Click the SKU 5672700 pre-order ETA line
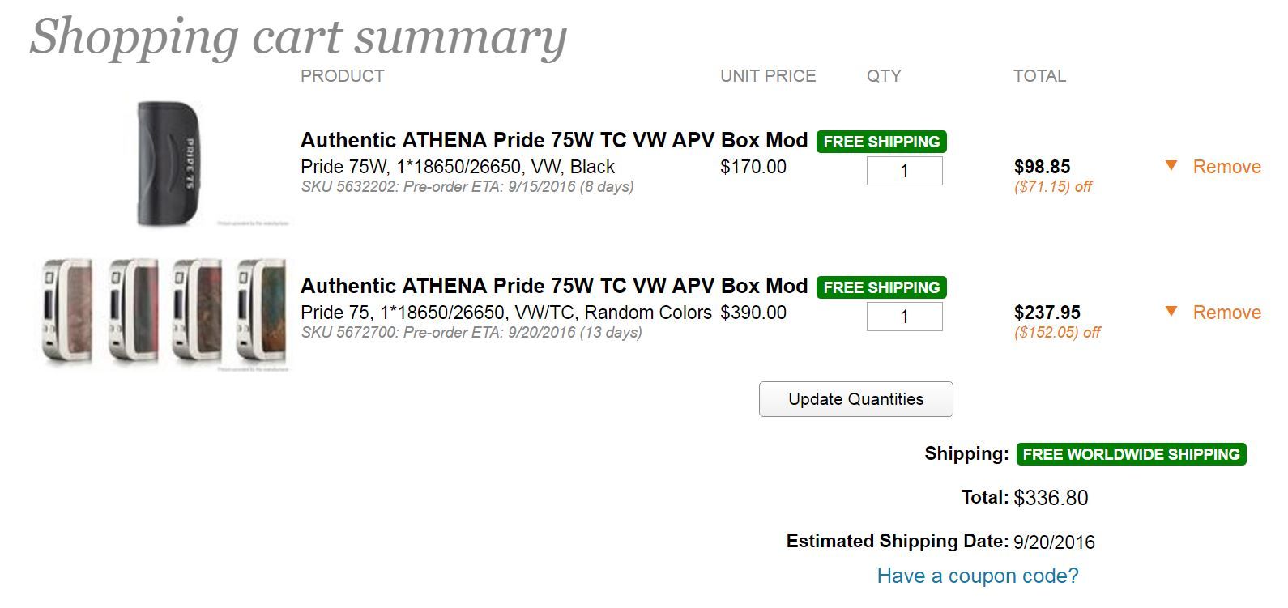1288x608 pixels. [471, 333]
